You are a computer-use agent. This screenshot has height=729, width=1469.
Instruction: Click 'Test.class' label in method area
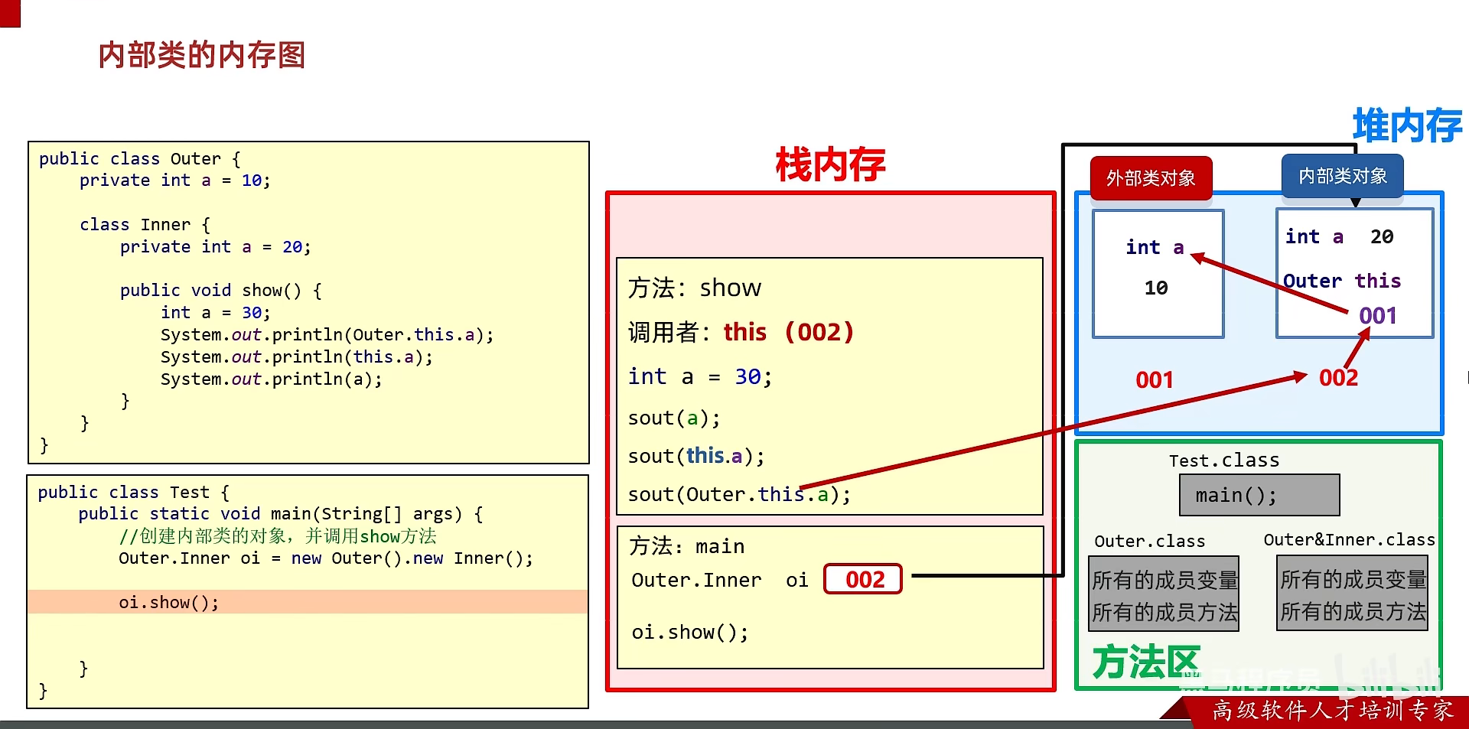pos(1224,461)
